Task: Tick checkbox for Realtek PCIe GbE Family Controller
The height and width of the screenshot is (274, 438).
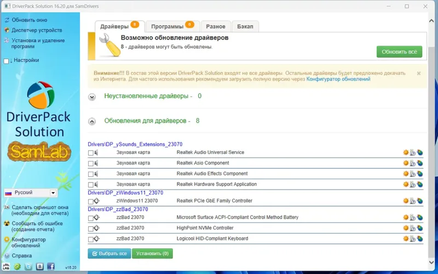Action: pyautogui.click(x=90, y=202)
